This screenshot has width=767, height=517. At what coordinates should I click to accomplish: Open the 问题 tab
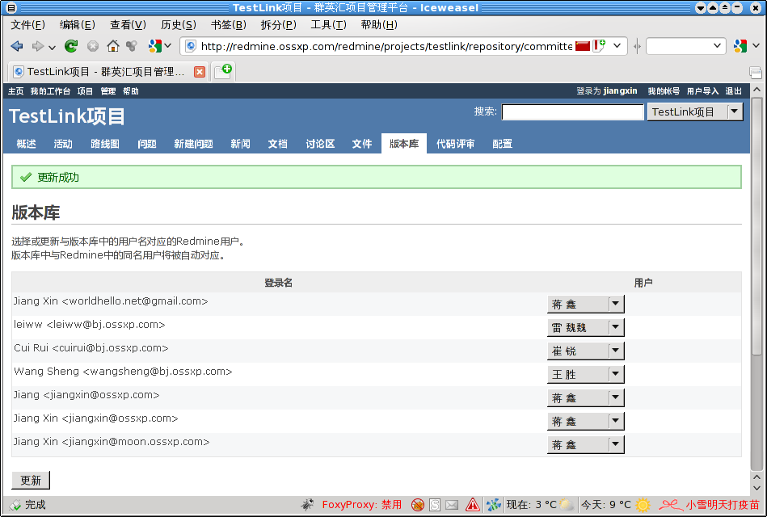[147, 144]
